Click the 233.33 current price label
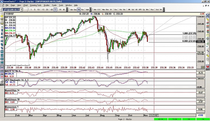The width and height of the screenshot is (210, 121). [x=200, y=42]
